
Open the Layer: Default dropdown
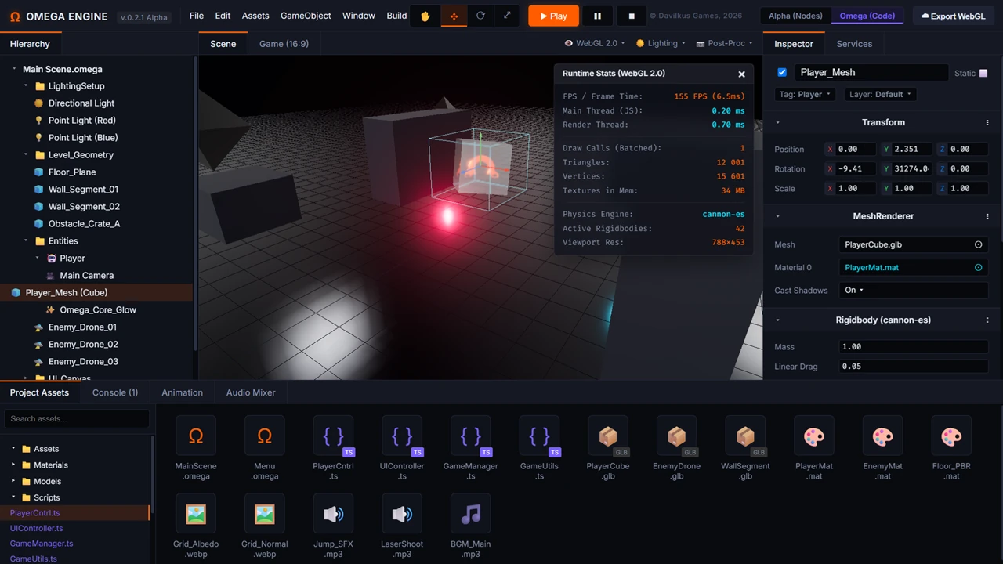pos(880,94)
